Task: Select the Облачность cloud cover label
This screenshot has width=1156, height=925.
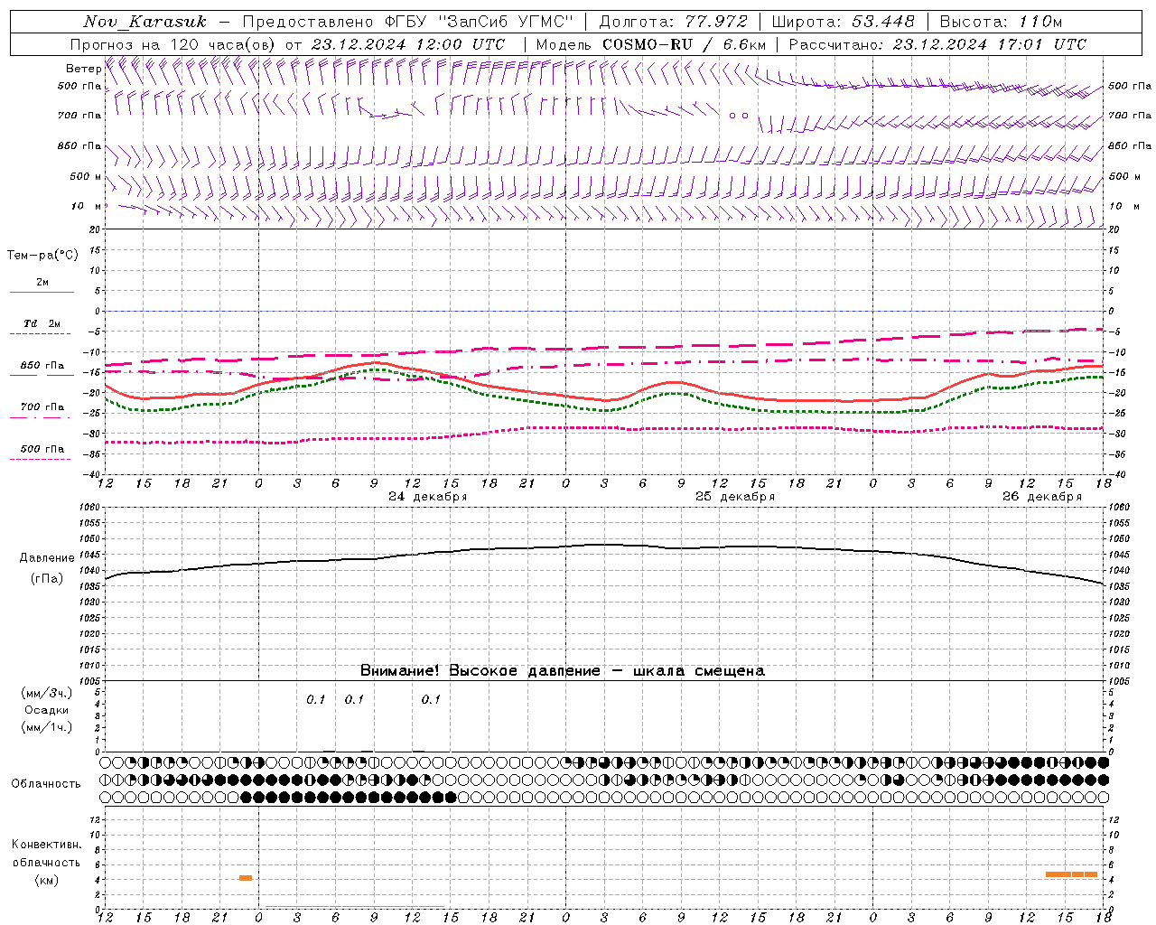Action: 46,783
